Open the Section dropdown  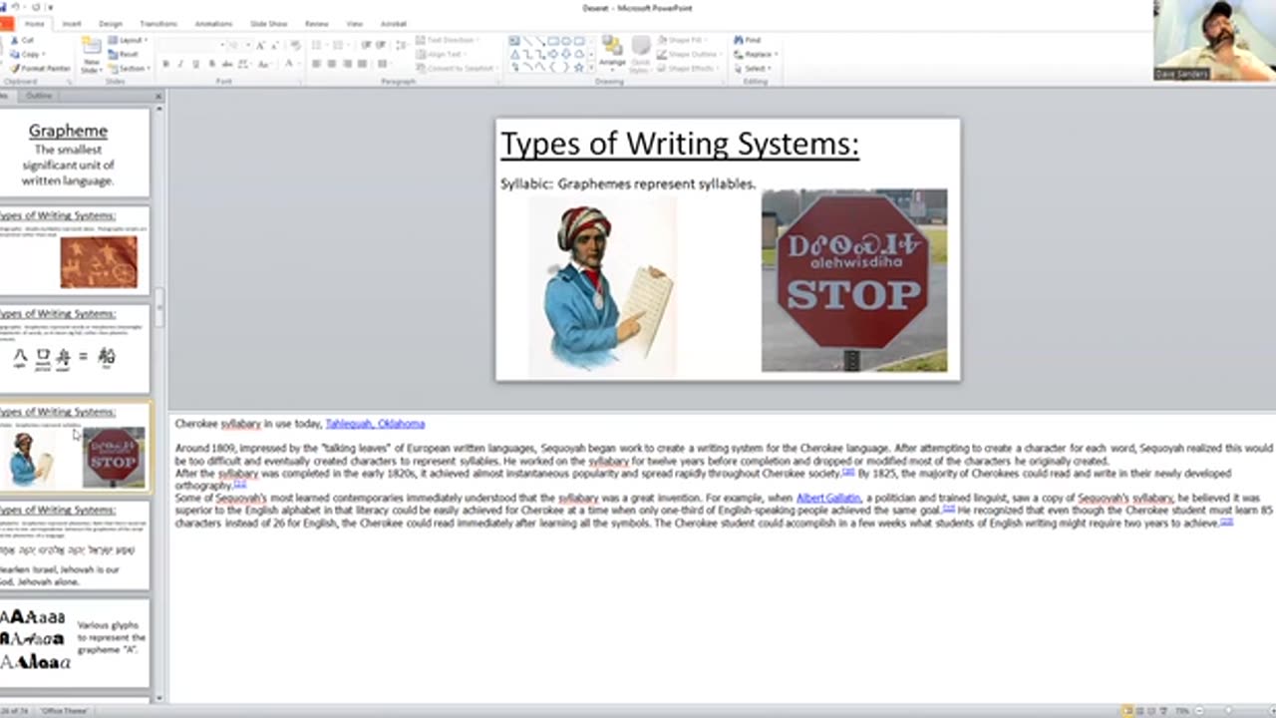click(130, 69)
